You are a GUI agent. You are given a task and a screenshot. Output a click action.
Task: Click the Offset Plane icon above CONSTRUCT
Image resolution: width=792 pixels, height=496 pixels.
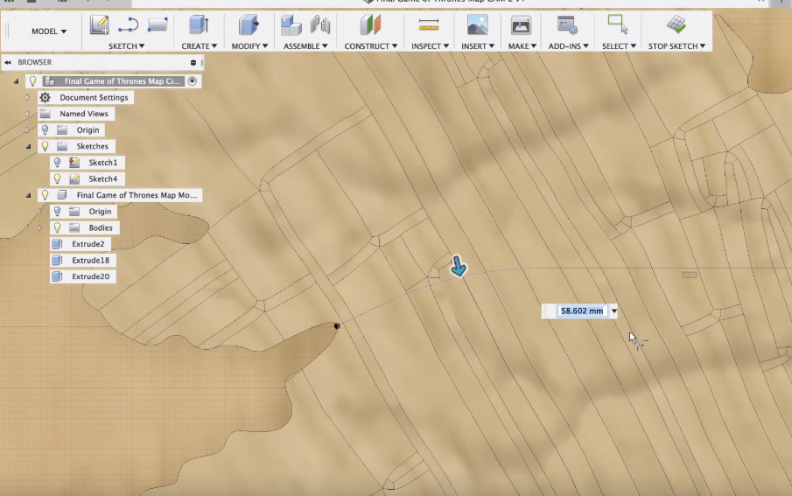point(370,24)
